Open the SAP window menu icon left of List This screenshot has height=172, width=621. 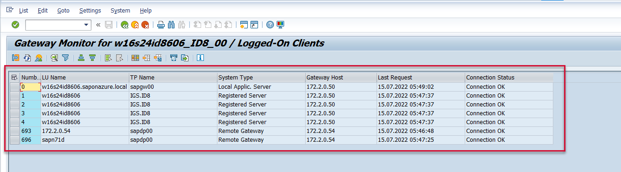tap(10, 10)
